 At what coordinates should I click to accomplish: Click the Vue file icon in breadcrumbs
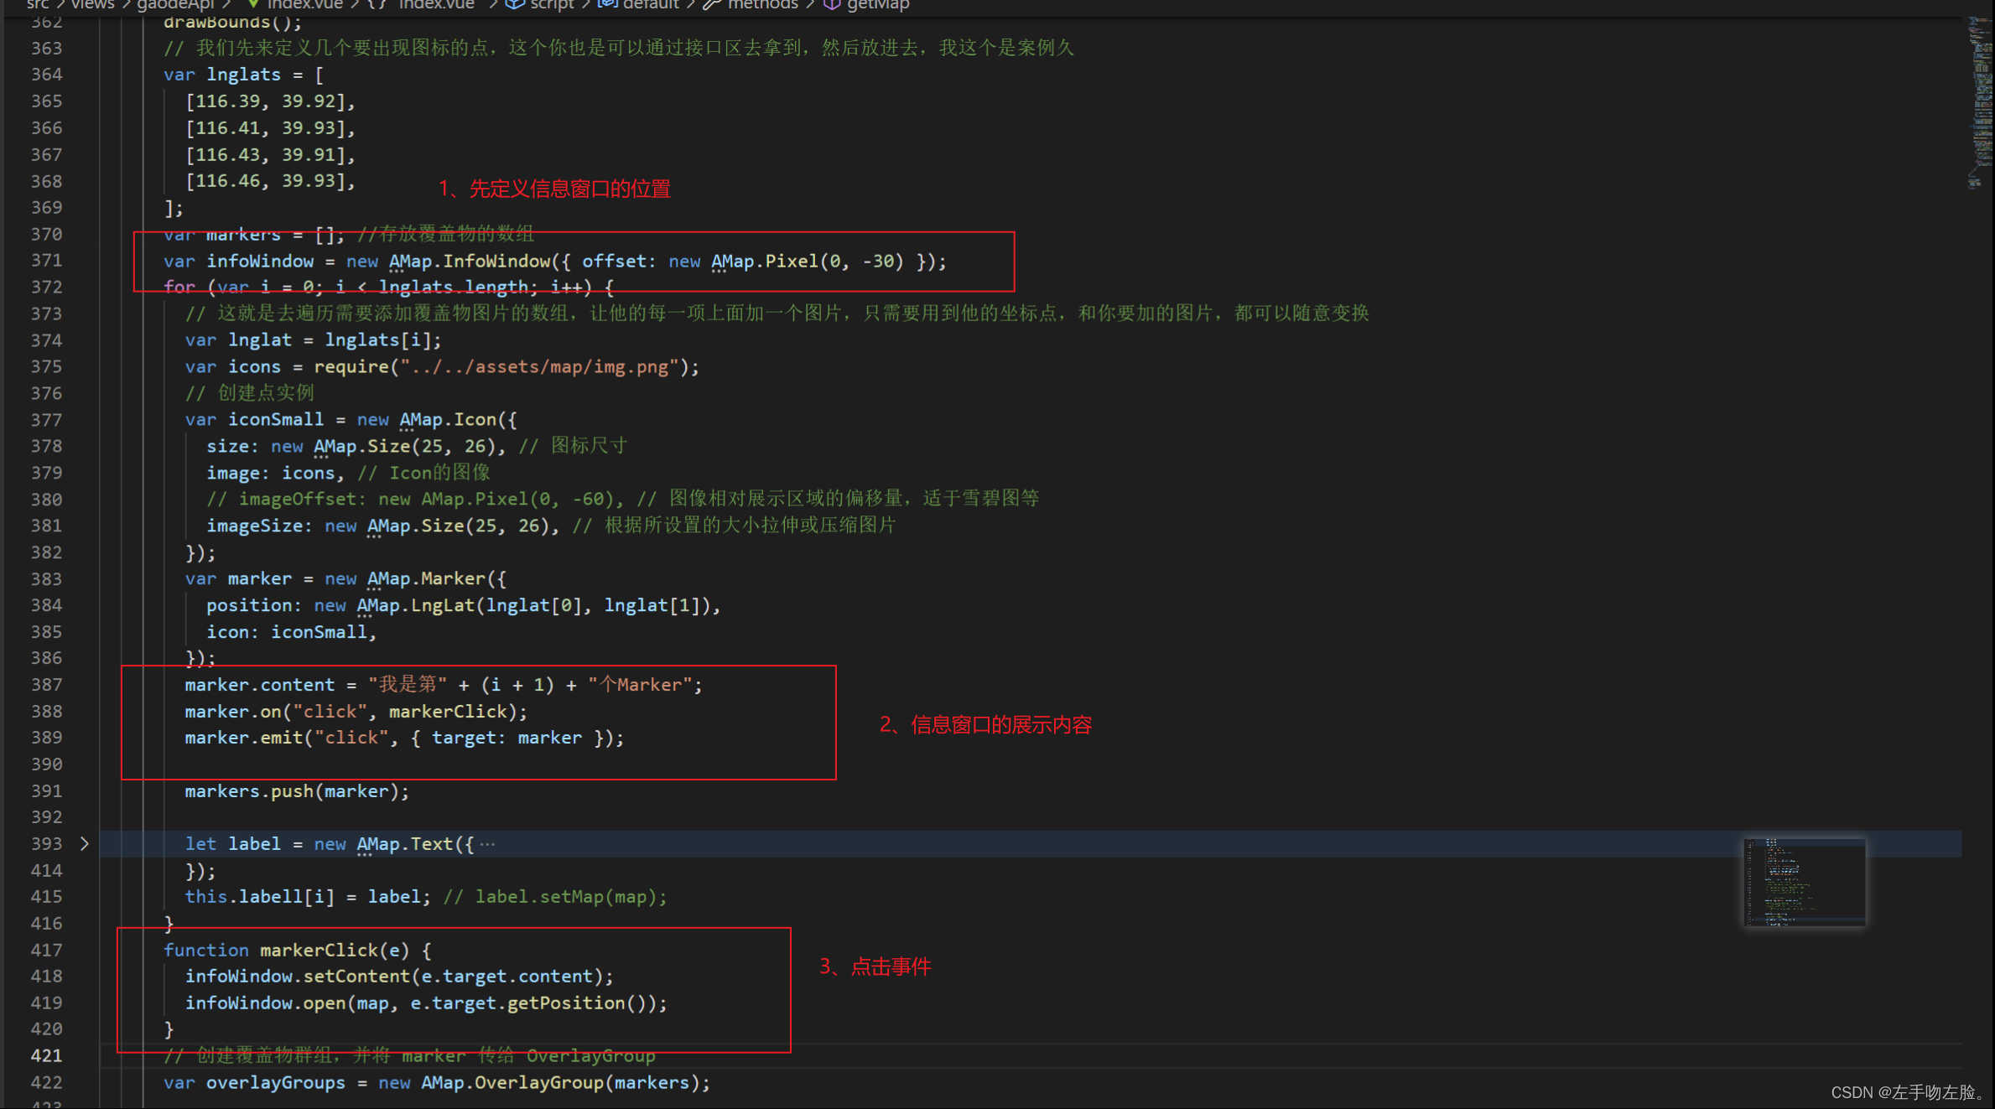[252, 4]
